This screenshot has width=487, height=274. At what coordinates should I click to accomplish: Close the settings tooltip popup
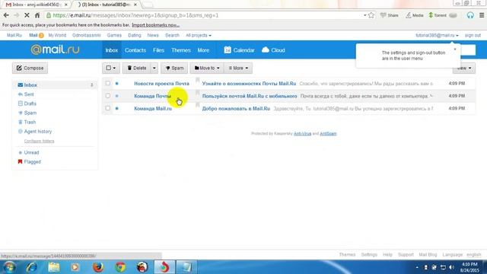pos(455,49)
